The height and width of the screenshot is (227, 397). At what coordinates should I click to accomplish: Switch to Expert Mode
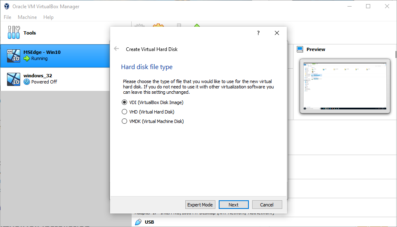200,205
